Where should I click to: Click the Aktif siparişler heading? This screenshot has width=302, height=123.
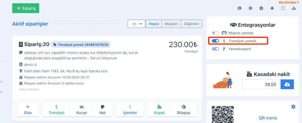point(30,24)
